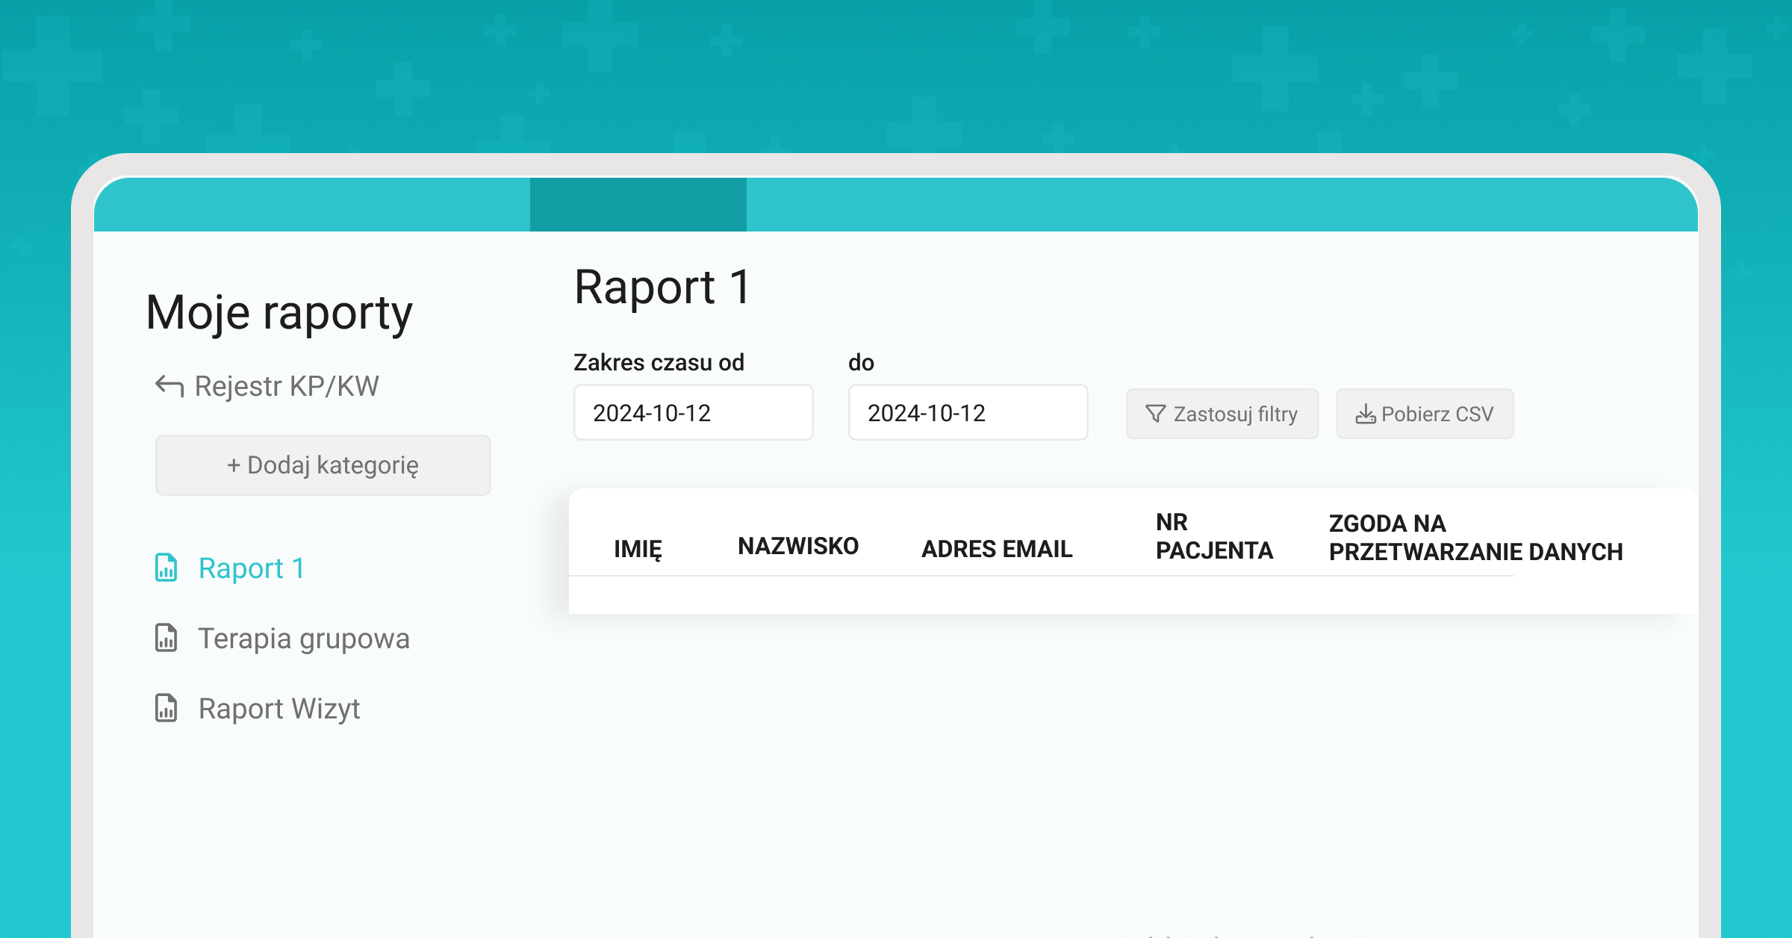Click the download icon in Pobierz CSV
The height and width of the screenshot is (938, 1792).
[x=1366, y=414]
